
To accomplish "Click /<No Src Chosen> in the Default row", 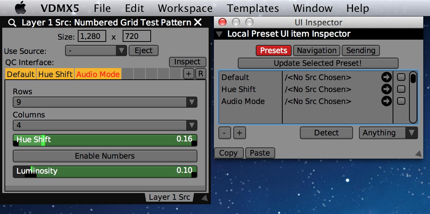I will (x=318, y=78).
